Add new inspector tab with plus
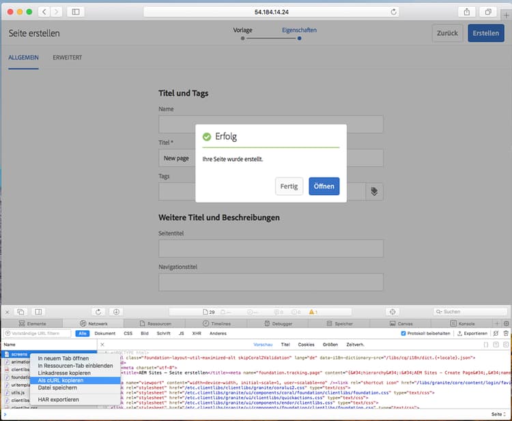 click(497, 323)
